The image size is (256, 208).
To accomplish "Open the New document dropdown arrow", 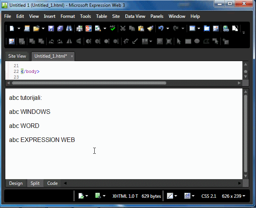I will [19, 29].
